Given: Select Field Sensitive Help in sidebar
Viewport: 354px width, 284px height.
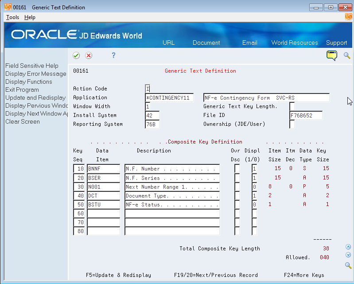Looking at the screenshot, I should coord(32,66).
